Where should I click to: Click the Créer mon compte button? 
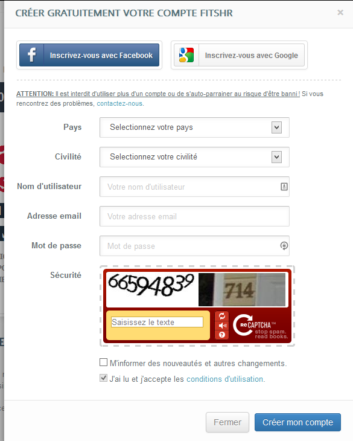coord(297,422)
